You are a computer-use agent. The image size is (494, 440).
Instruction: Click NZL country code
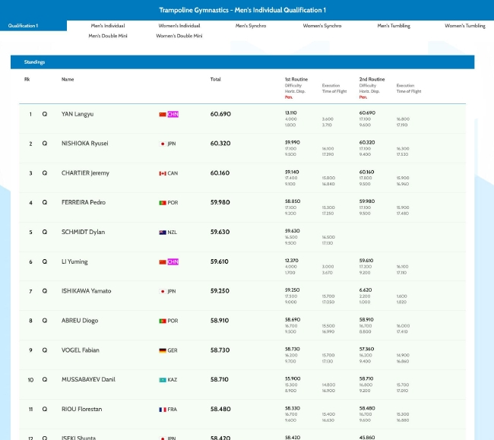[173, 233]
